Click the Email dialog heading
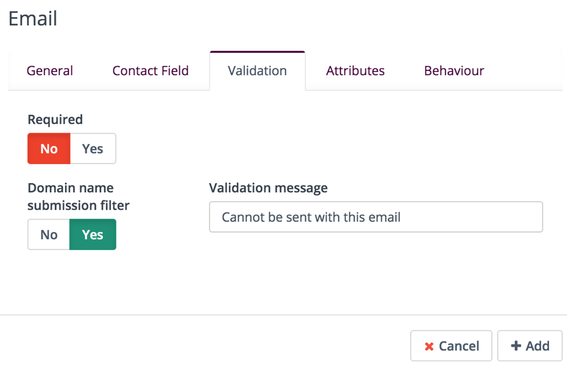The width and height of the screenshot is (567, 369). coord(33,19)
